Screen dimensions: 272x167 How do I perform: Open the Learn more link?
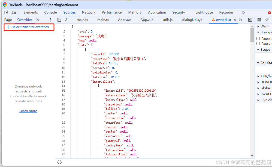(28, 111)
